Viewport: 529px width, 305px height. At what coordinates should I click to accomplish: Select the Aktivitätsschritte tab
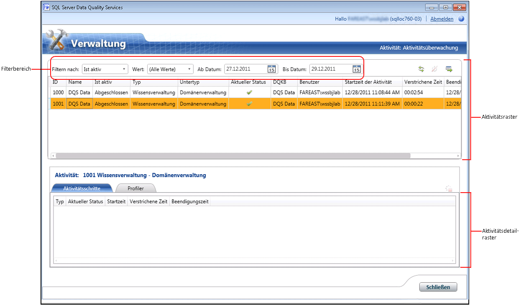[82, 188]
